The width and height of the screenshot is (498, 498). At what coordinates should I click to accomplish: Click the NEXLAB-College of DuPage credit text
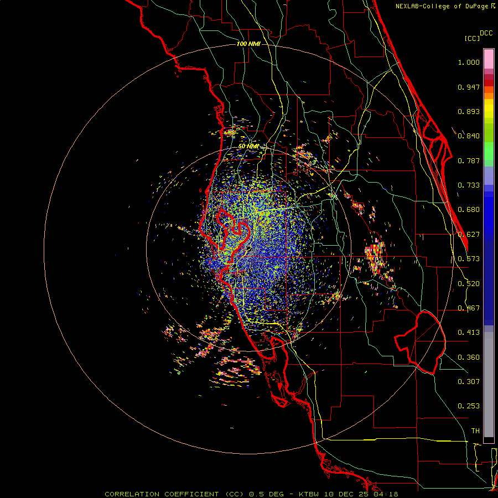pos(445,6)
